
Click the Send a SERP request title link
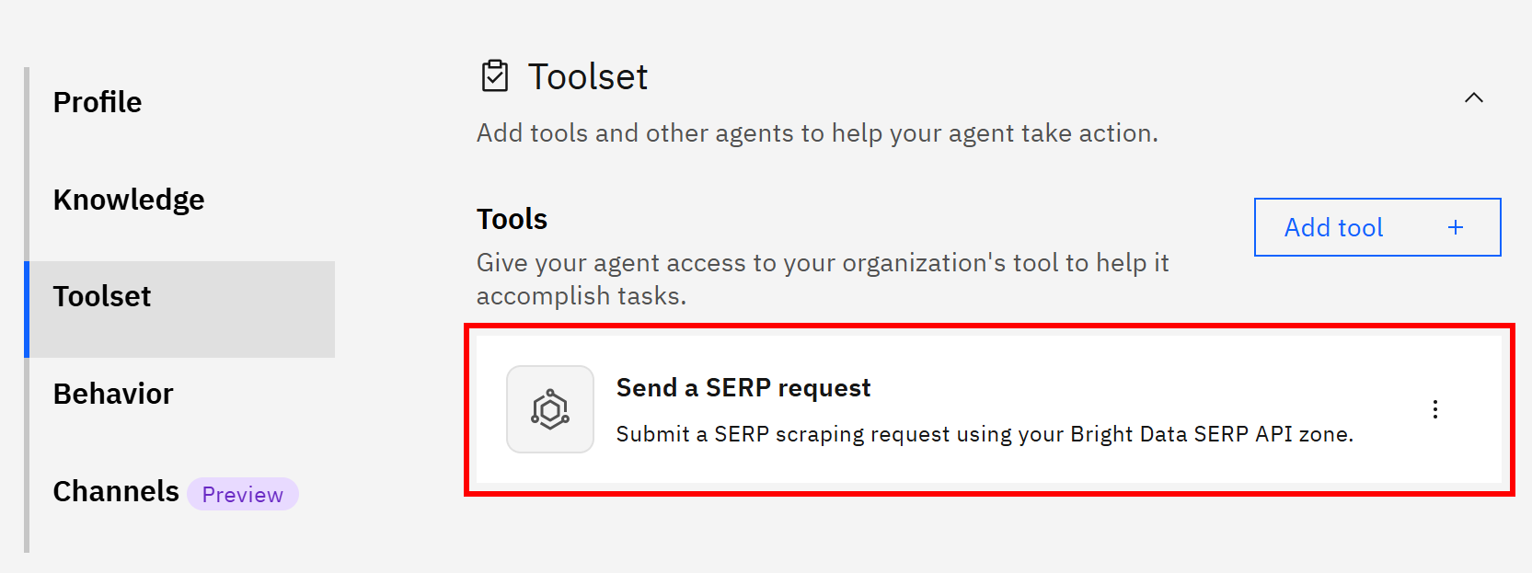(x=743, y=387)
